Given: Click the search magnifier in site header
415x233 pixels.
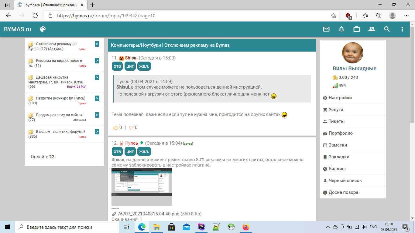Looking at the screenshot, I should click(387, 29).
